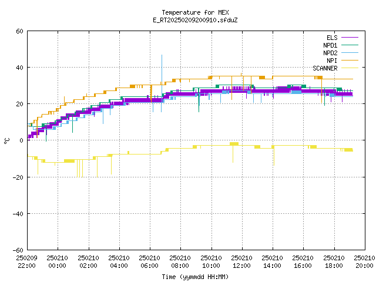This screenshot has height=282, width=376.
Task: Click the x-axis tick label 250210 14:00
Action: [272, 262]
